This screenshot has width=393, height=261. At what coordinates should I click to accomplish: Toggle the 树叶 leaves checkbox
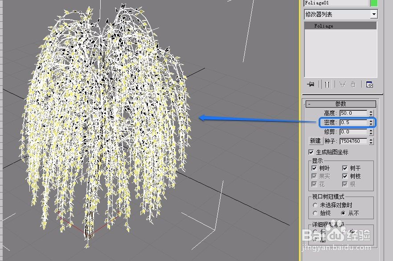pos(314,168)
